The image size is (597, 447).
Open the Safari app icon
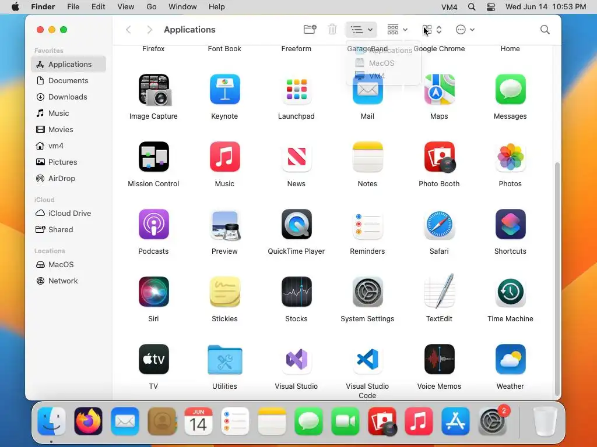click(x=439, y=224)
